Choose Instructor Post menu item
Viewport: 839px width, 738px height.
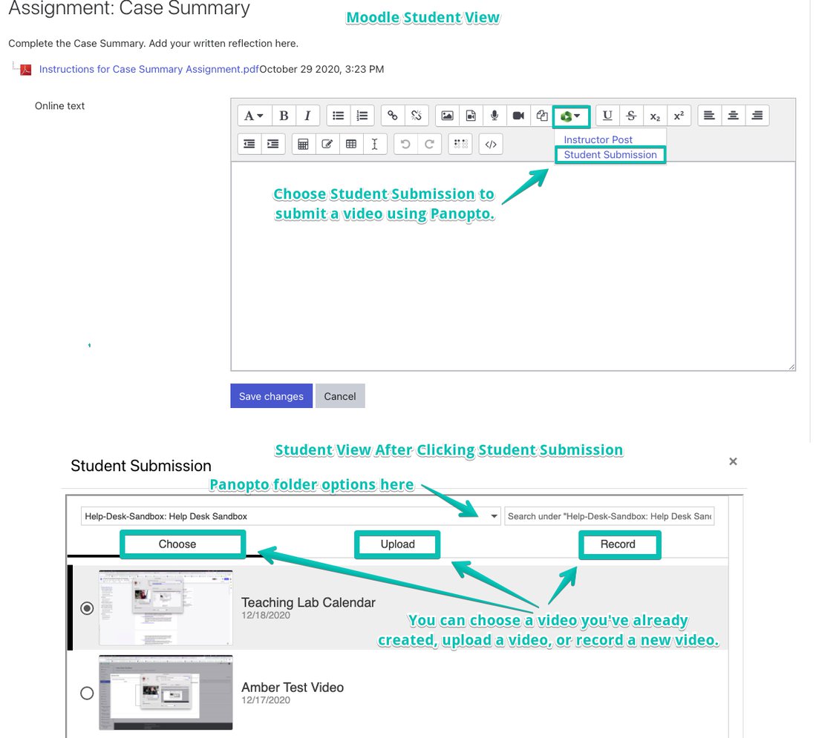click(x=598, y=139)
